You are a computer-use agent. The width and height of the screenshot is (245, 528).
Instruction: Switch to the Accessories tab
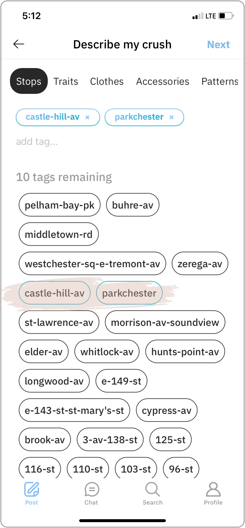tap(163, 81)
